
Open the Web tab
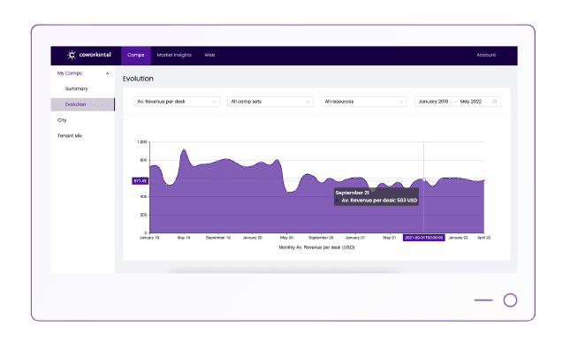coord(209,56)
